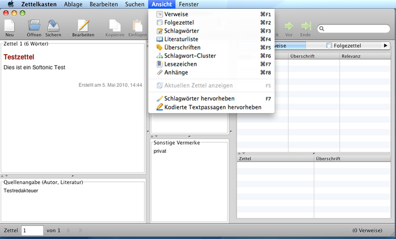Sort by the Relevanz column header
This screenshot has height=239, width=396.
click(365, 56)
